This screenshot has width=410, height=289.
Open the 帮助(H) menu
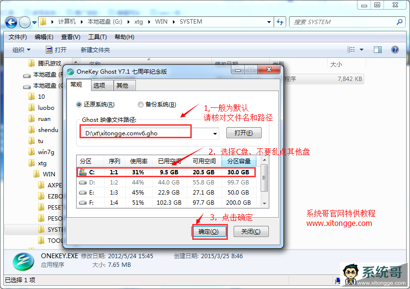(124, 37)
